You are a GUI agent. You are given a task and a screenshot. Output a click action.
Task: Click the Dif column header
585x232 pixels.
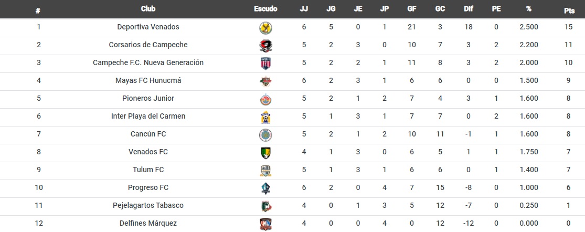(468, 9)
